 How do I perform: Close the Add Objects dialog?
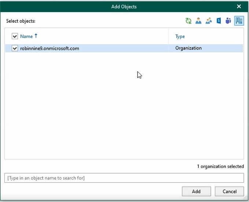pyautogui.click(x=239, y=6)
